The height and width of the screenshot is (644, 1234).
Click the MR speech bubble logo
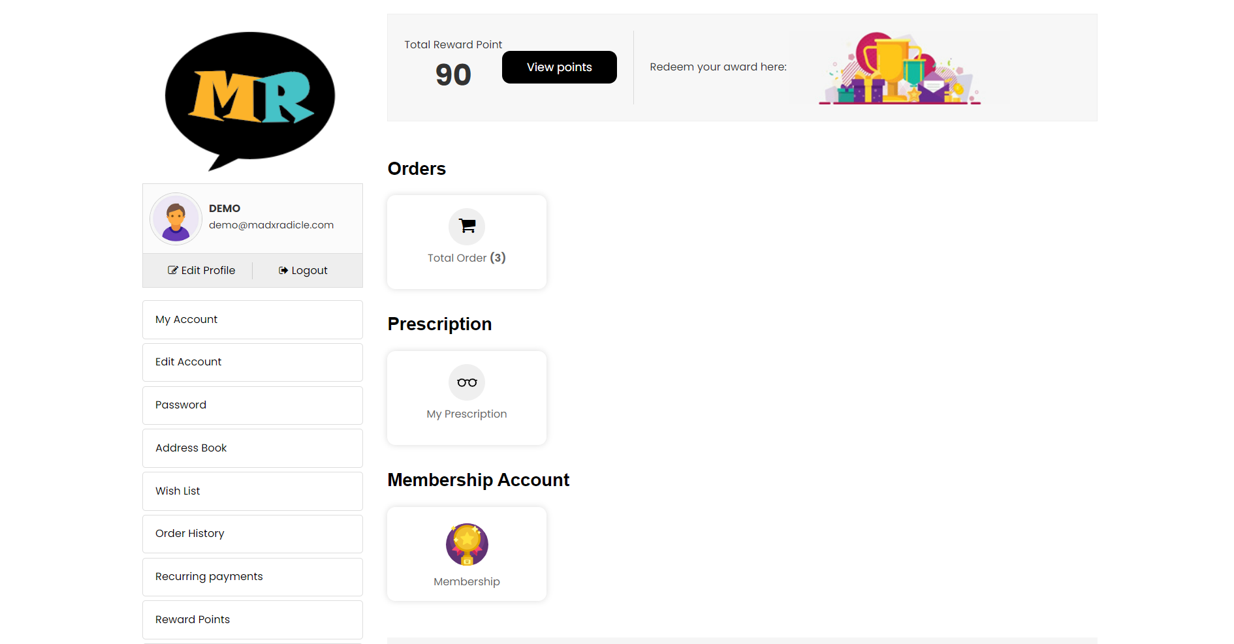(250, 98)
